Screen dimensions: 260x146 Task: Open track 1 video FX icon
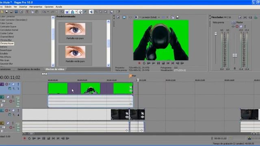[6, 84]
